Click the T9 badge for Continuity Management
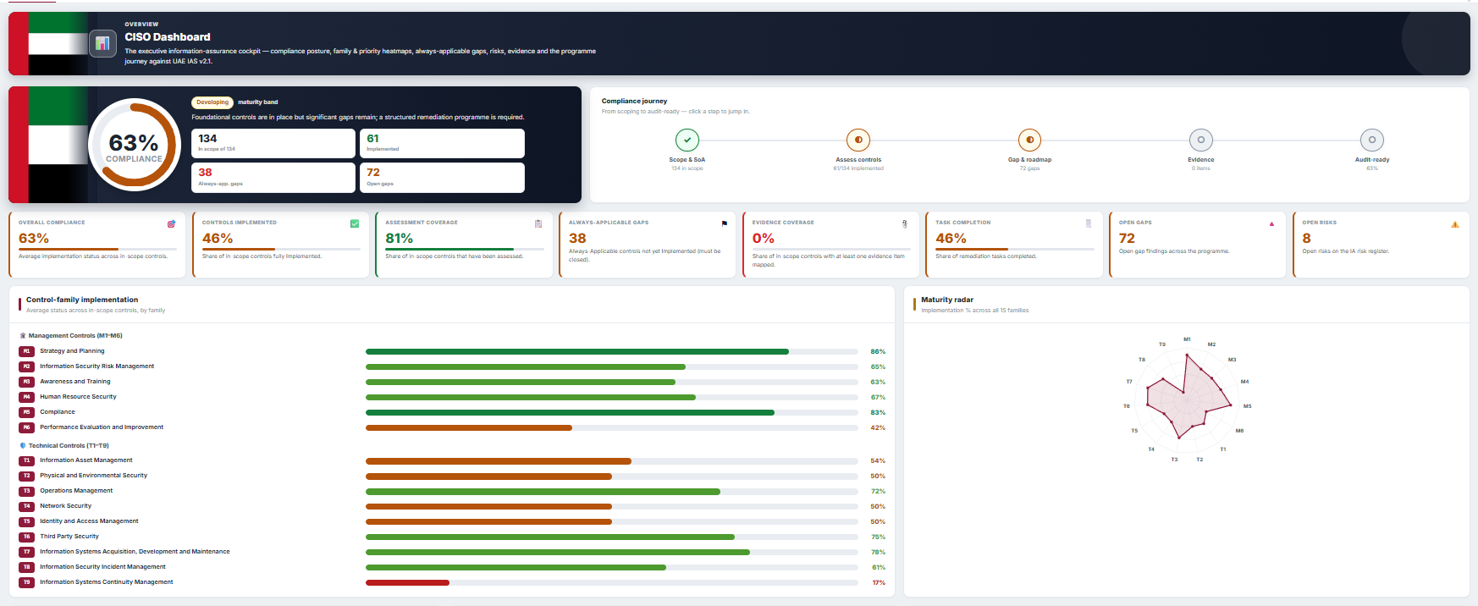The image size is (1478, 606). (x=26, y=582)
